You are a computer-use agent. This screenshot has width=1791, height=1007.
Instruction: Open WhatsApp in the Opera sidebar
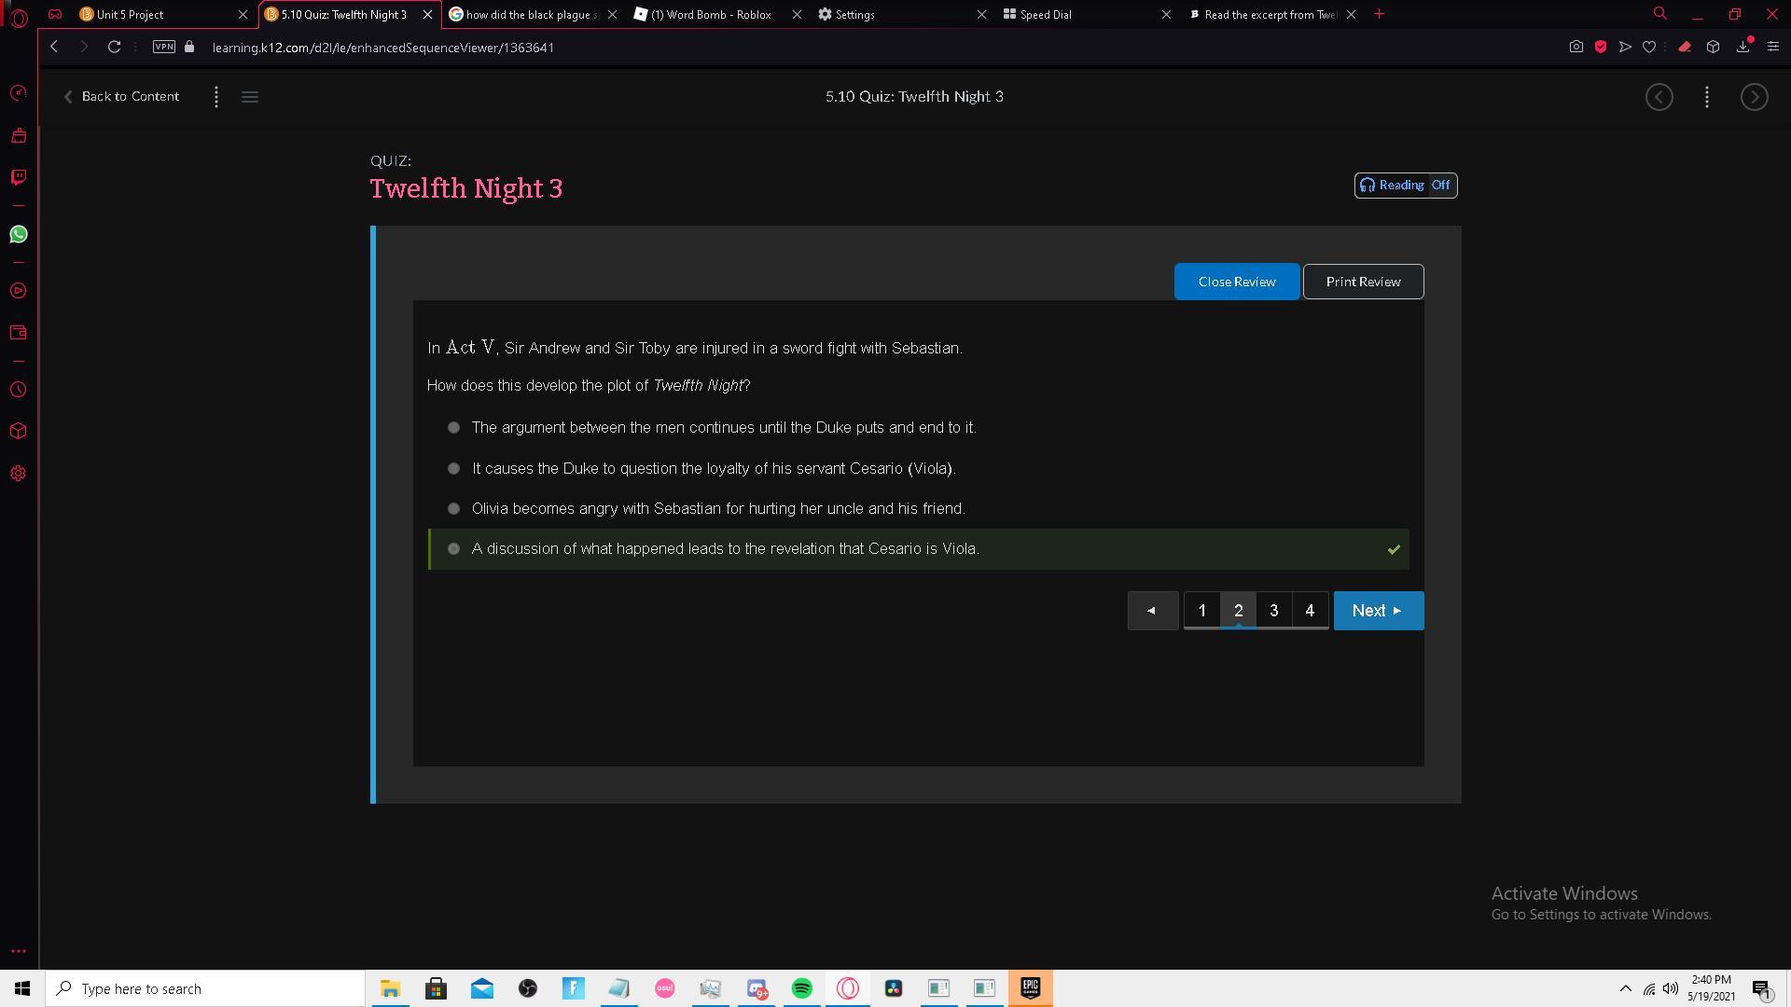click(18, 234)
